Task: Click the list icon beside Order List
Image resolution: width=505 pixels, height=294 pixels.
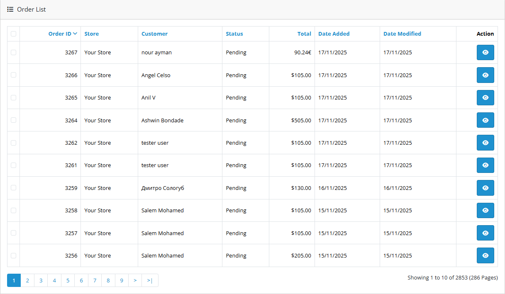Action: [10, 9]
